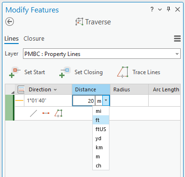
Task: Select the straight line segment tool icon
Action: pyautogui.click(x=33, y=113)
